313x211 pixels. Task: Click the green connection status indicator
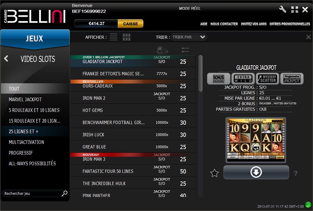[x=308, y=205]
